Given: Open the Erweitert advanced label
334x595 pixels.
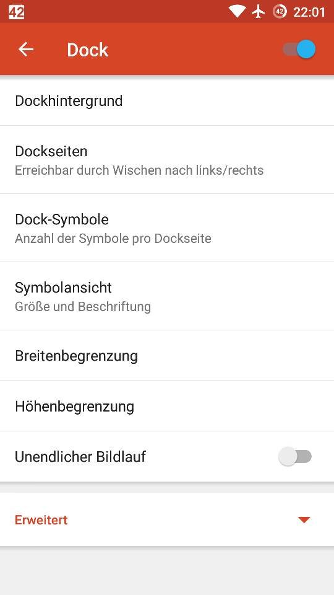Looking at the screenshot, I should pyautogui.click(x=41, y=520).
